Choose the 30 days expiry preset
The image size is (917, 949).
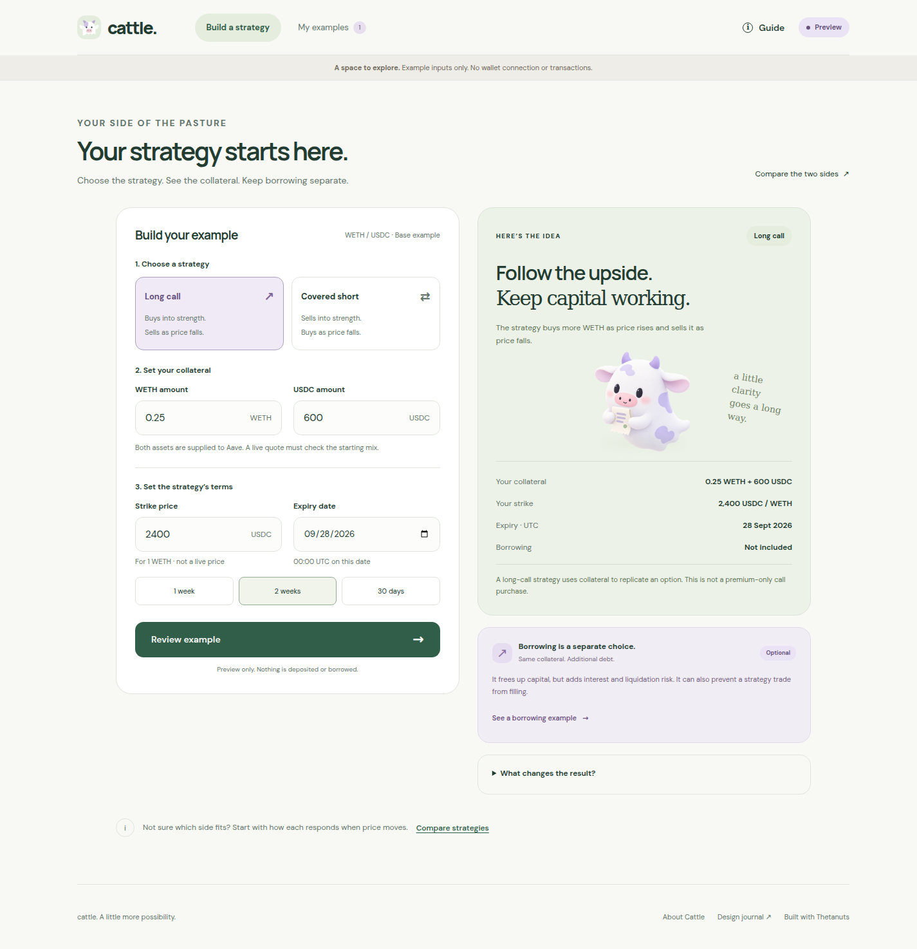click(391, 591)
